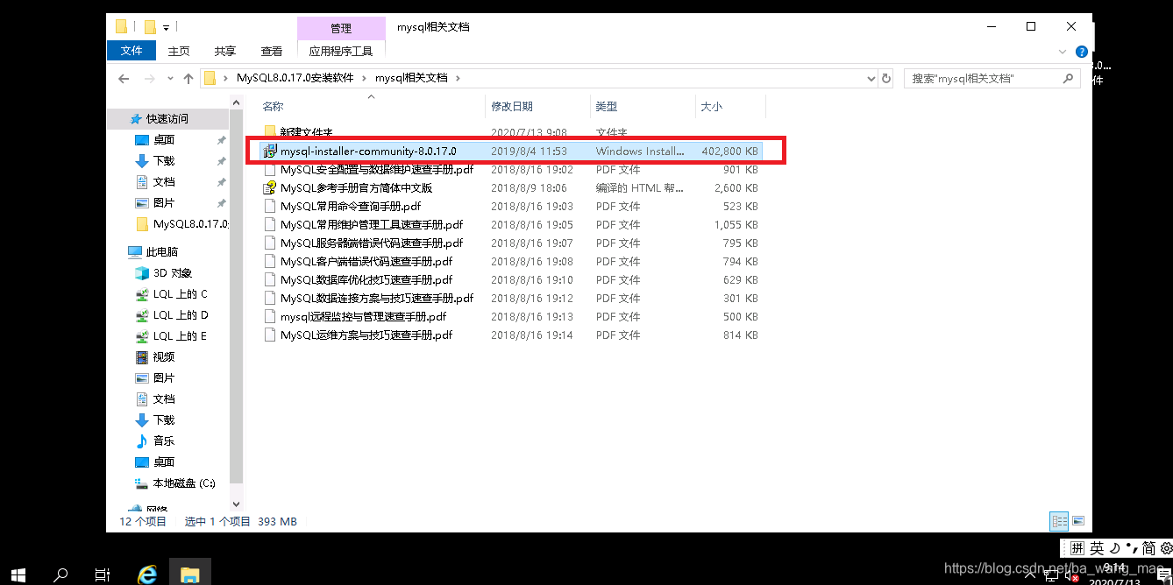Go forward with the forward arrow
This screenshot has width=1173, height=585.
click(150, 78)
